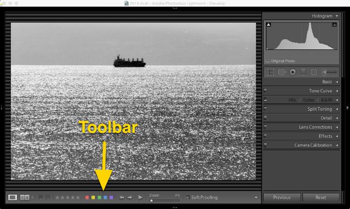
Task: Select the Crop Overlay tool
Action: [271, 72]
